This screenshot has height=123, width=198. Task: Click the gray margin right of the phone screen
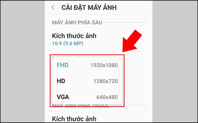click(175, 61)
